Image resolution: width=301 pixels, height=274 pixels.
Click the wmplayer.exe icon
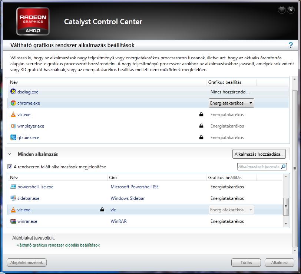tap(13, 126)
